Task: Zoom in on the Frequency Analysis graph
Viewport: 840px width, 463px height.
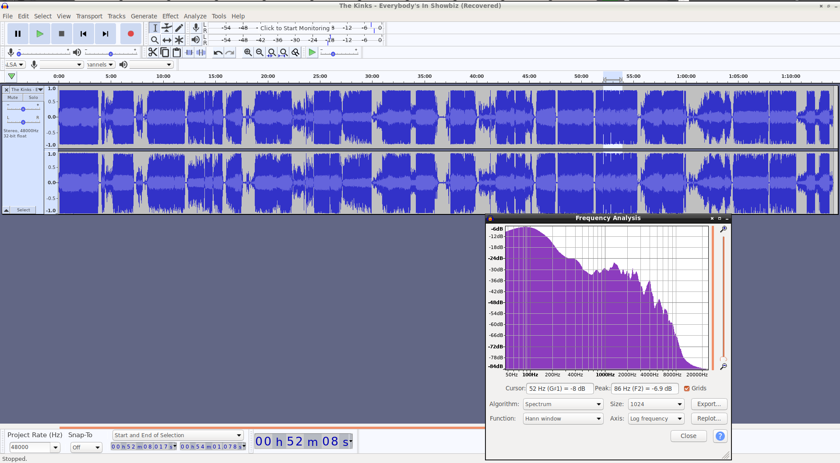Action: 724,229
